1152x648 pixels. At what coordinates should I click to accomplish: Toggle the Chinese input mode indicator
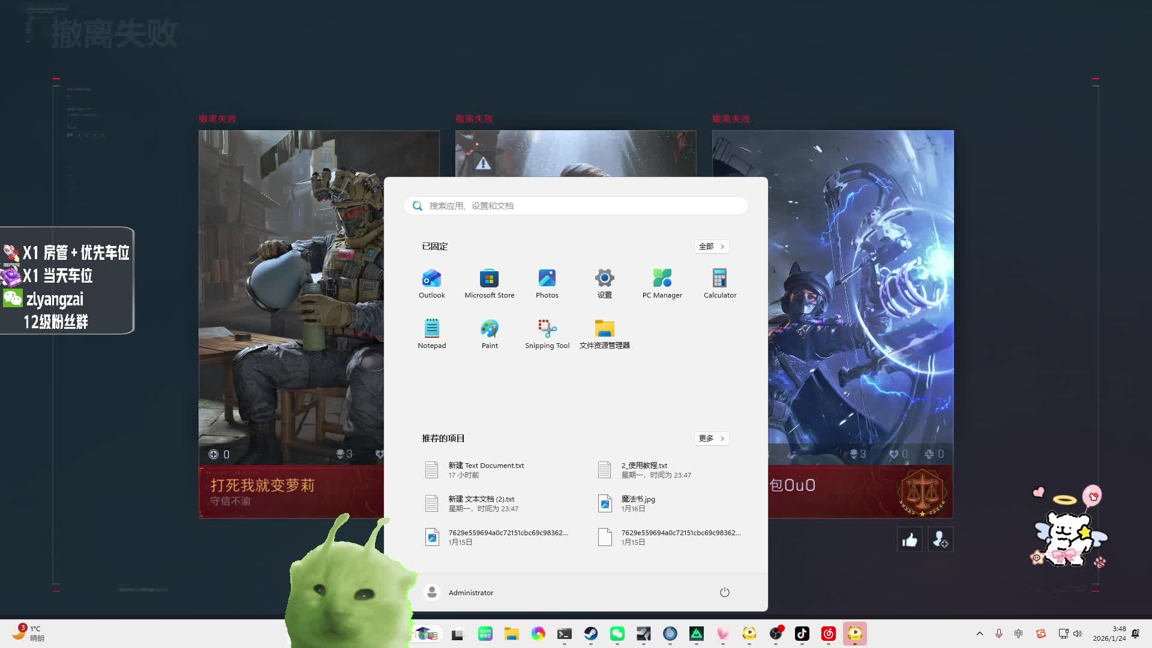coord(1019,634)
